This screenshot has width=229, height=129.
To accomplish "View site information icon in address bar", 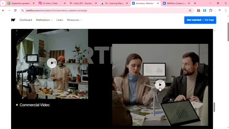I will 23,10.
